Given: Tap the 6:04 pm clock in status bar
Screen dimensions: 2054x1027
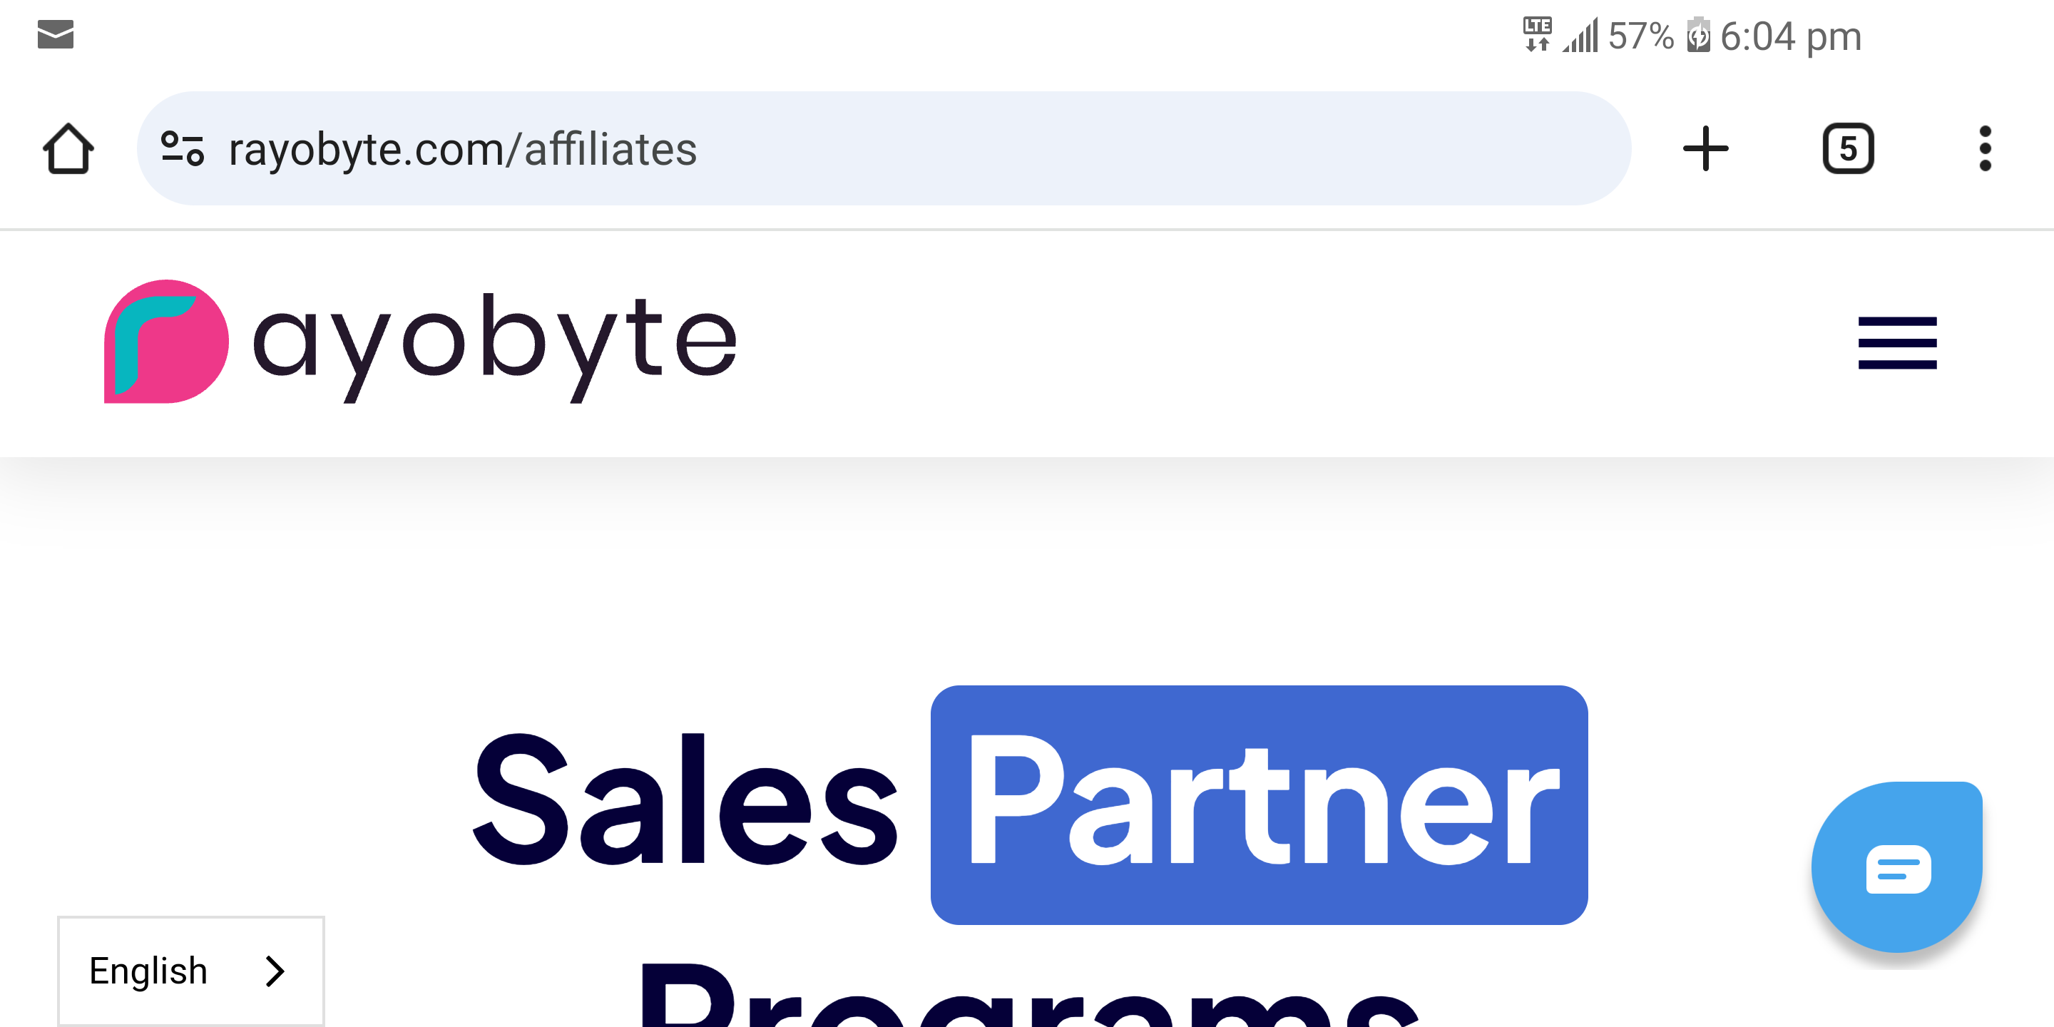Looking at the screenshot, I should click(x=1790, y=36).
